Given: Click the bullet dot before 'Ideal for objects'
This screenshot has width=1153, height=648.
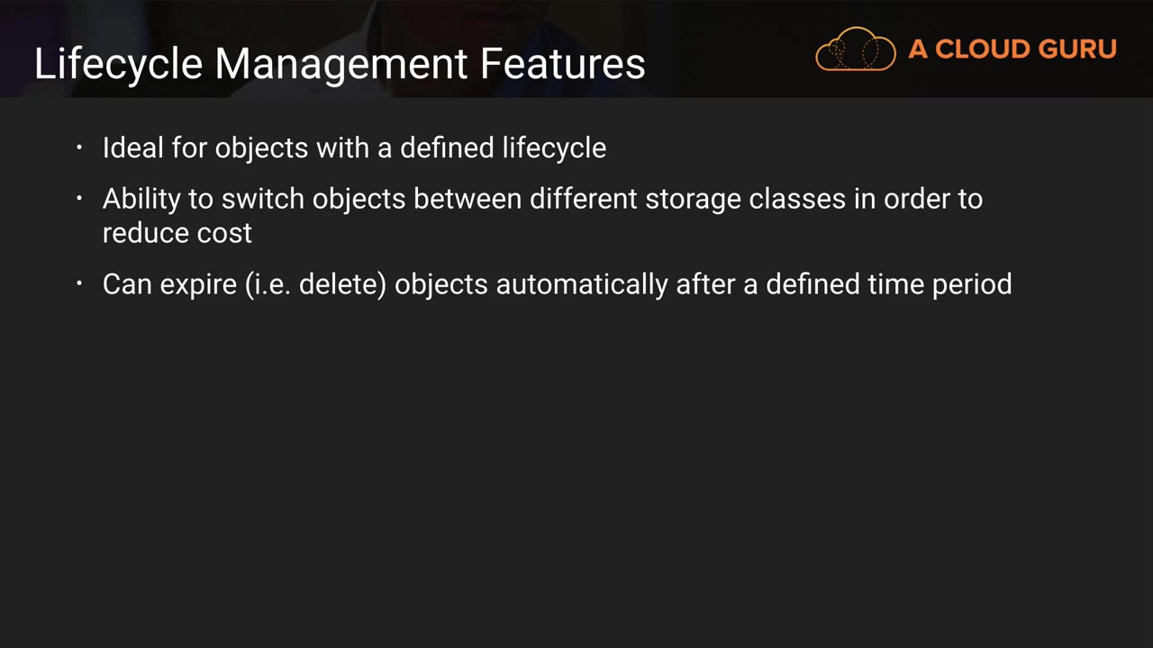Looking at the screenshot, I should [79, 147].
